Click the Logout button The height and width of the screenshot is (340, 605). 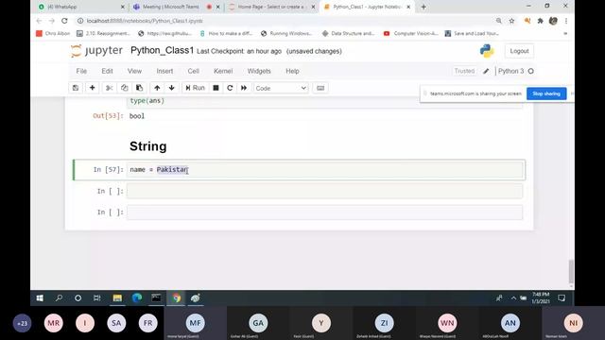pos(519,51)
